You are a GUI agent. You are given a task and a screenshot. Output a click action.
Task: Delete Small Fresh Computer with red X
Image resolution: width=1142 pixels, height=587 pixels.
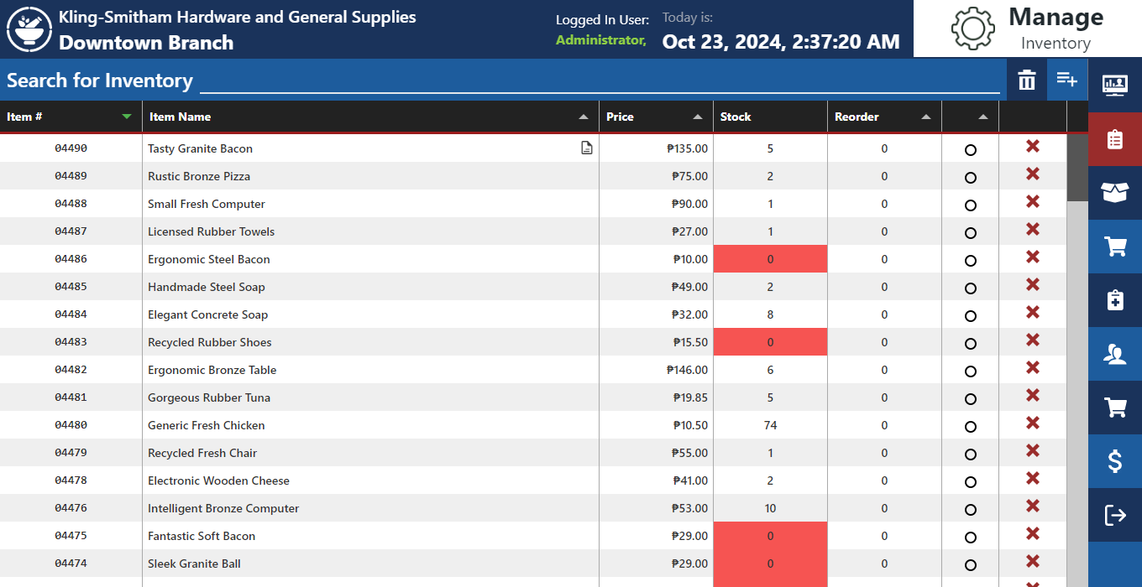(1033, 202)
